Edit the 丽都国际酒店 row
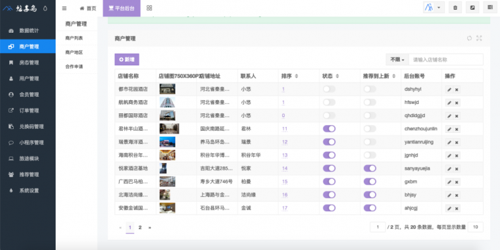This screenshot has height=250, width=500. point(450,116)
